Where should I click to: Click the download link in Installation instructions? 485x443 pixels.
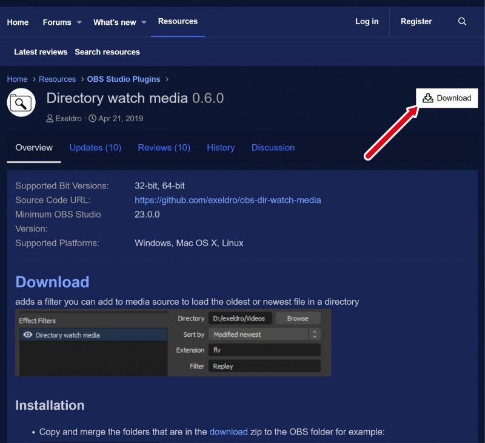coord(229,431)
